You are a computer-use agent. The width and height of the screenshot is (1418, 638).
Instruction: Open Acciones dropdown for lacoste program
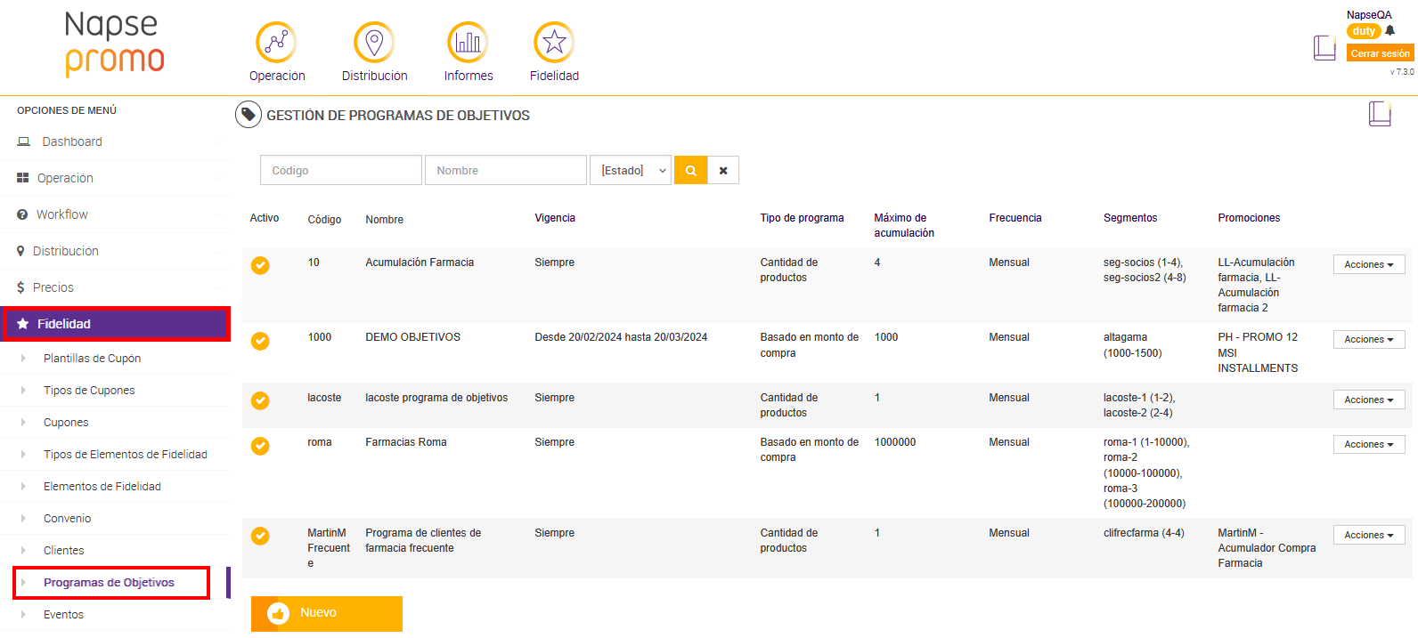(x=1368, y=400)
